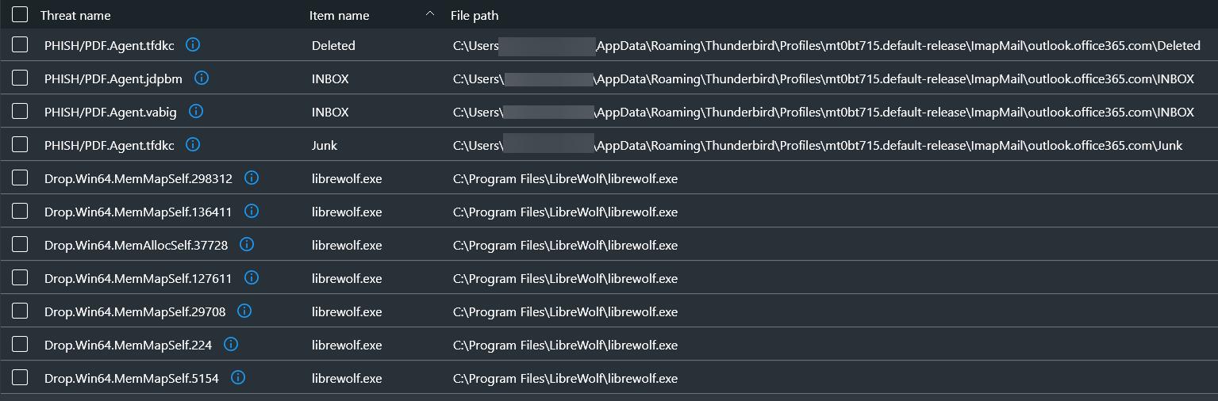Open info icon for Drop.Win64.MemMapSelf.5154
The image size is (1218, 401).
coord(237,377)
